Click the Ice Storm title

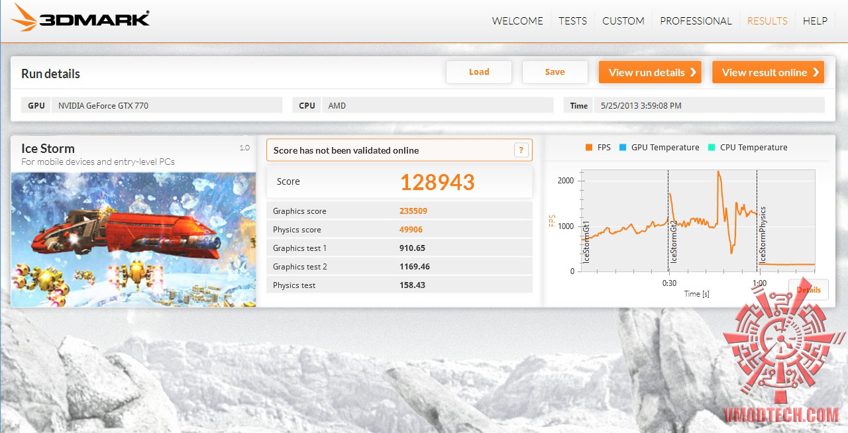click(48, 148)
